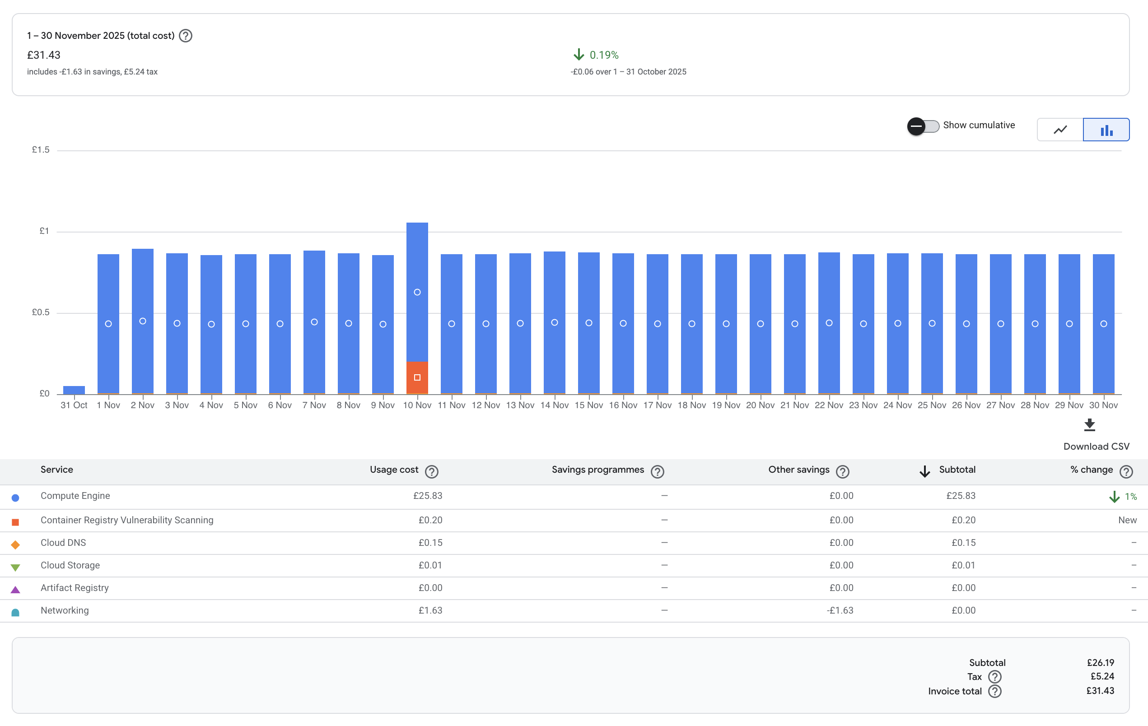Image resolution: width=1148 pixels, height=726 pixels.
Task: Click the Tax help icon
Action: click(x=994, y=676)
